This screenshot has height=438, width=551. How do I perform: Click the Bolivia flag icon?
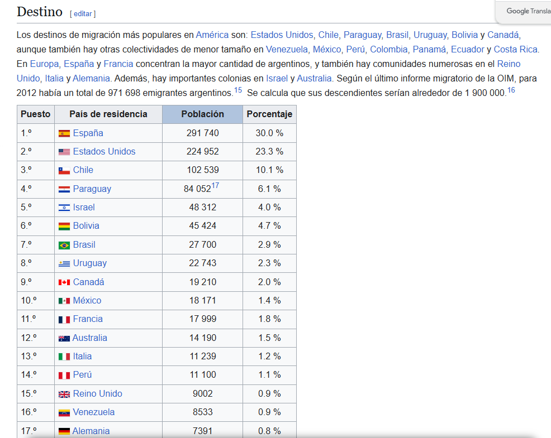(x=64, y=227)
